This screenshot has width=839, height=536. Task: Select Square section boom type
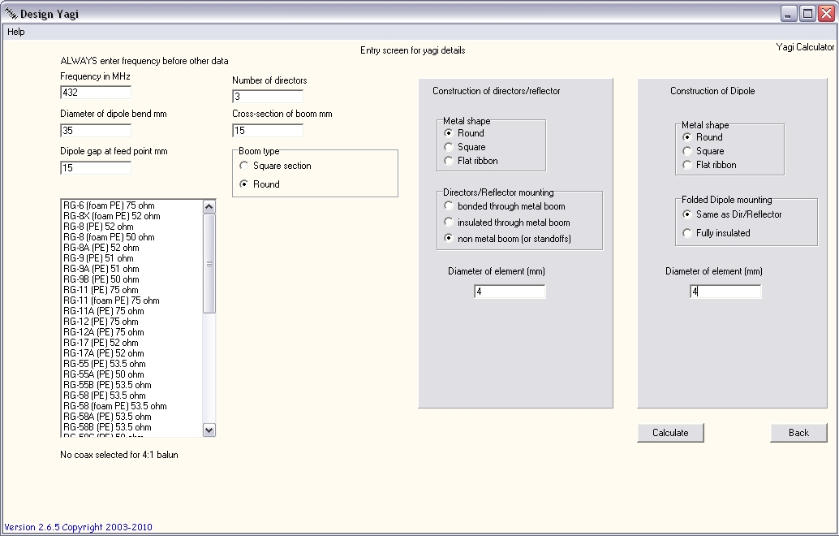click(276, 166)
